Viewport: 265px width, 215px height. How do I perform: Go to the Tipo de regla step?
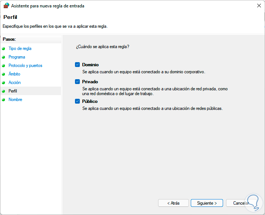pyautogui.click(x=20, y=48)
